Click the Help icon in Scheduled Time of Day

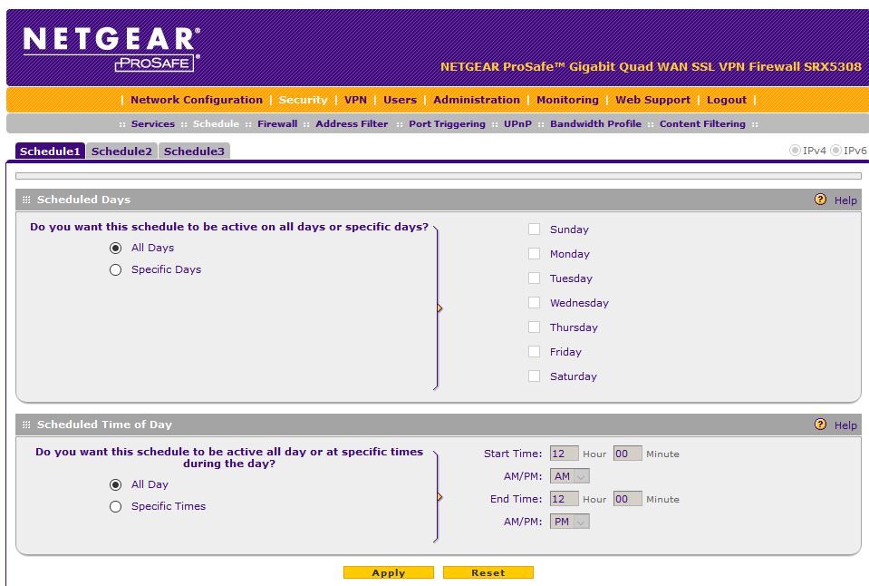point(820,425)
